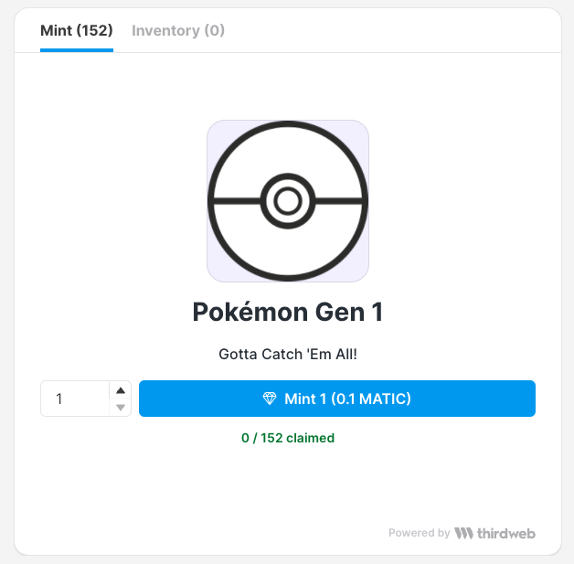Click the Pokéball horizontal band left side

pos(237,201)
